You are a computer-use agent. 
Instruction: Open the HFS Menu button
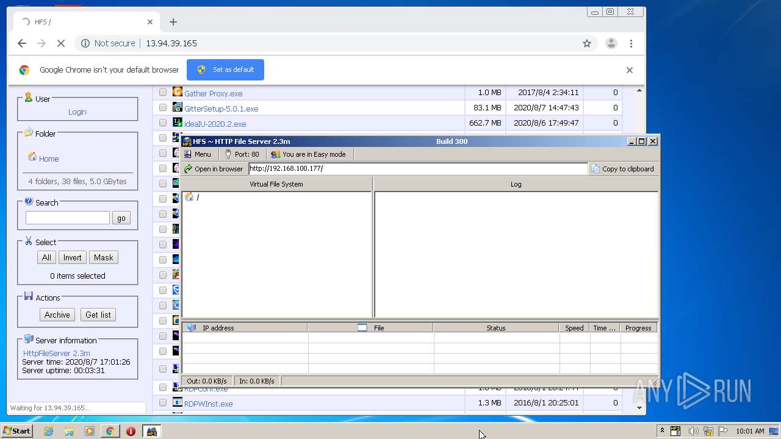198,154
